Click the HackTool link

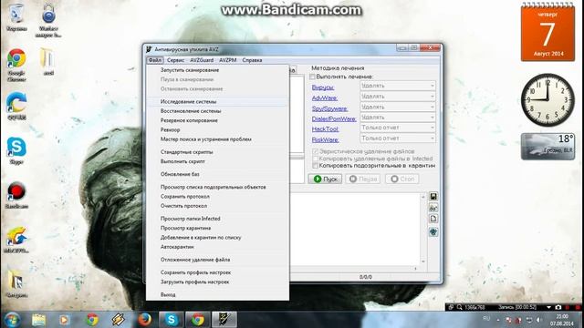(325, 129)
